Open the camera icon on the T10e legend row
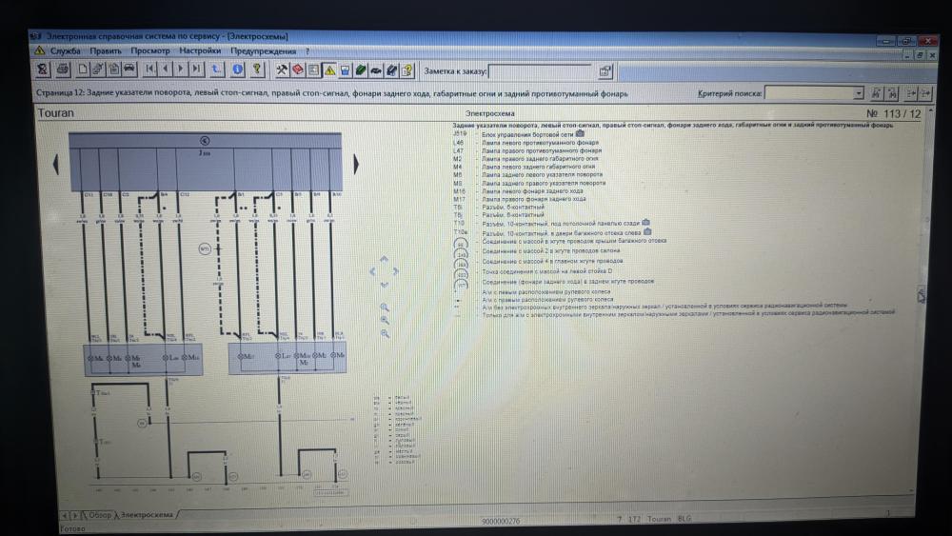 647,231
